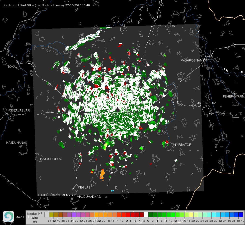245x225 pixels.
Task: Click the road number 41 marker
Action: pyautogui.click(x=190, y=73)
